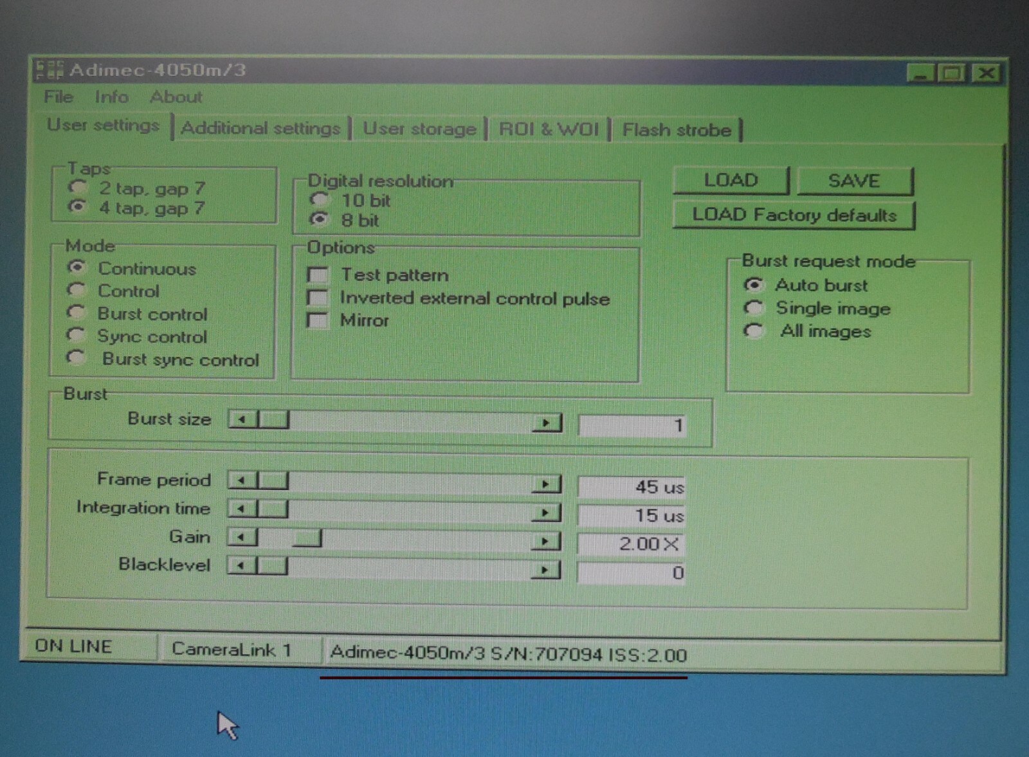Click the Integration time slider thumb
Image resolution: width=1029 pixels, height=757 pixels.
click(273, 509)
